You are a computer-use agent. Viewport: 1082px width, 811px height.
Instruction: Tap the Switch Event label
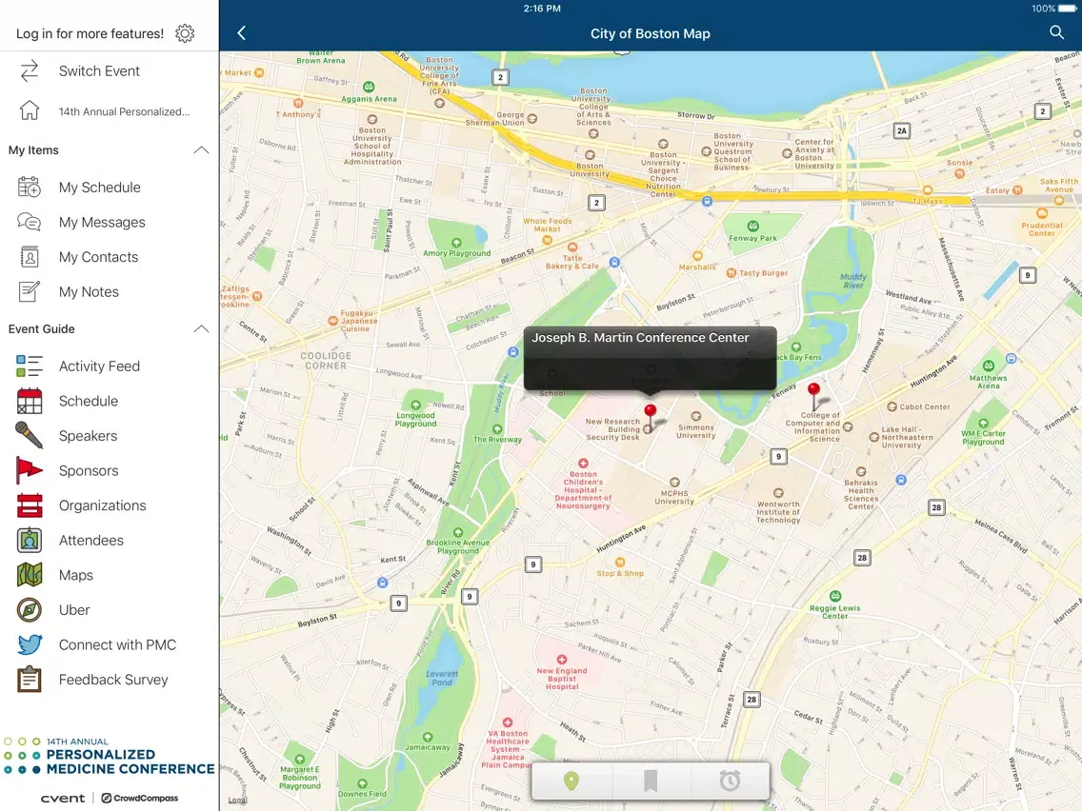point(99,71)
